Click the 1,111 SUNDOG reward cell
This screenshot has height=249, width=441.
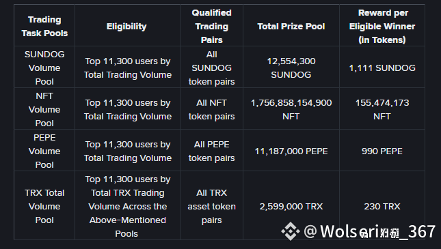(x=382, y=68)
